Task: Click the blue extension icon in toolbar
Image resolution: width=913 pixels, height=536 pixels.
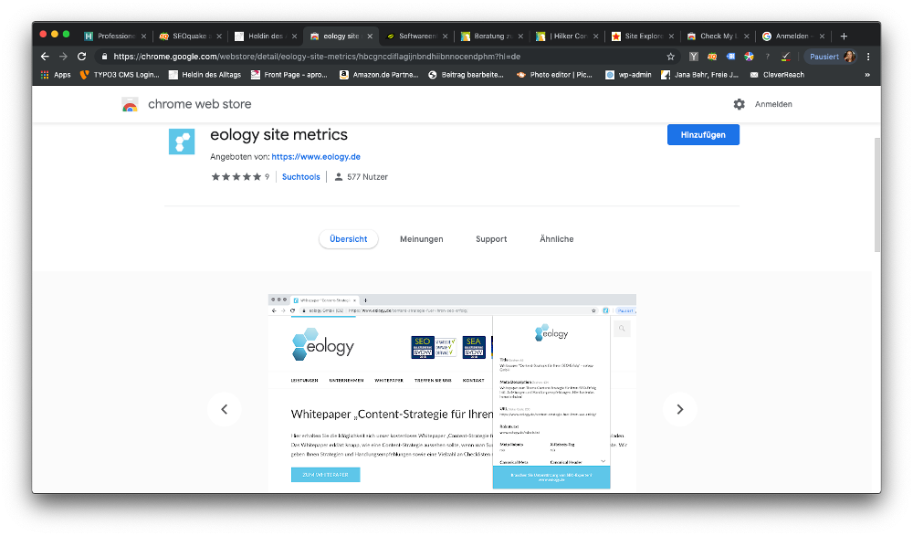Action: pyautogui.click(x=730, y=57)
